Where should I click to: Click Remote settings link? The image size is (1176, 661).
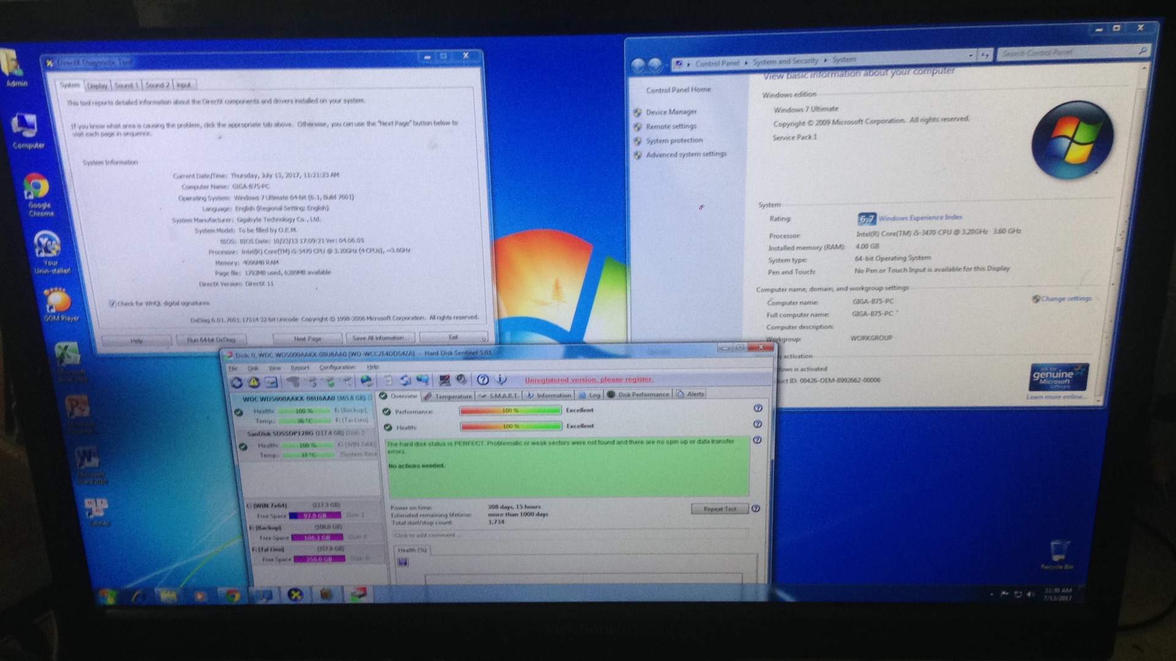(x=671, y=126)
